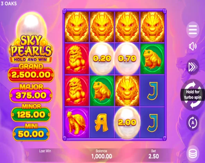Toggle the fast-forward quick spin mode
This screenshot has height=163, width=205.
click(193, 67)
